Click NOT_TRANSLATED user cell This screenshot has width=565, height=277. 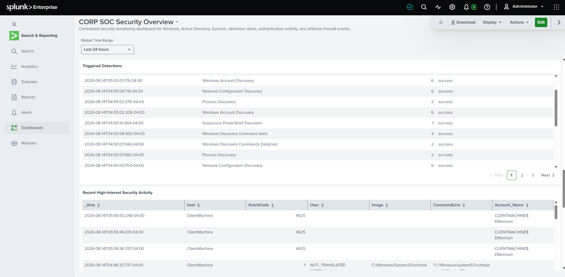(x=328, y=265)
